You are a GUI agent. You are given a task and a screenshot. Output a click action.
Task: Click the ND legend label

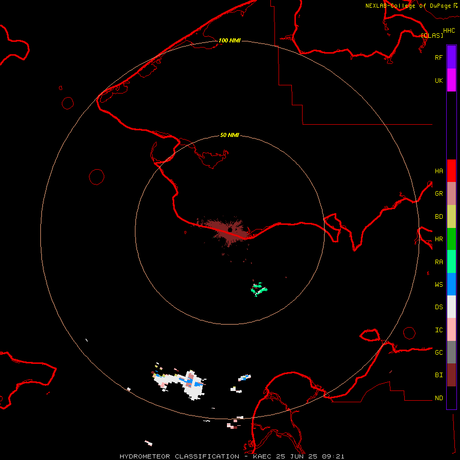[x=439, y=398]
